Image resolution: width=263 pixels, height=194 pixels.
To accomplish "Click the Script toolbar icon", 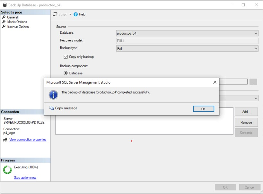I will [55, 14].
